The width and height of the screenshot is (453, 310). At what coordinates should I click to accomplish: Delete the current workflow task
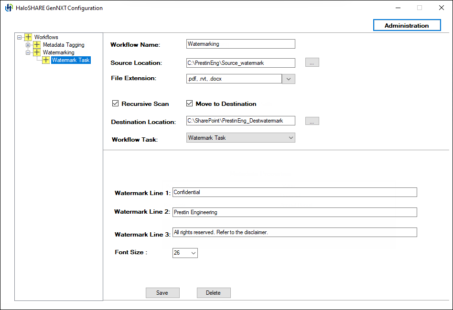pyautogui.click(x=214, y=293)
